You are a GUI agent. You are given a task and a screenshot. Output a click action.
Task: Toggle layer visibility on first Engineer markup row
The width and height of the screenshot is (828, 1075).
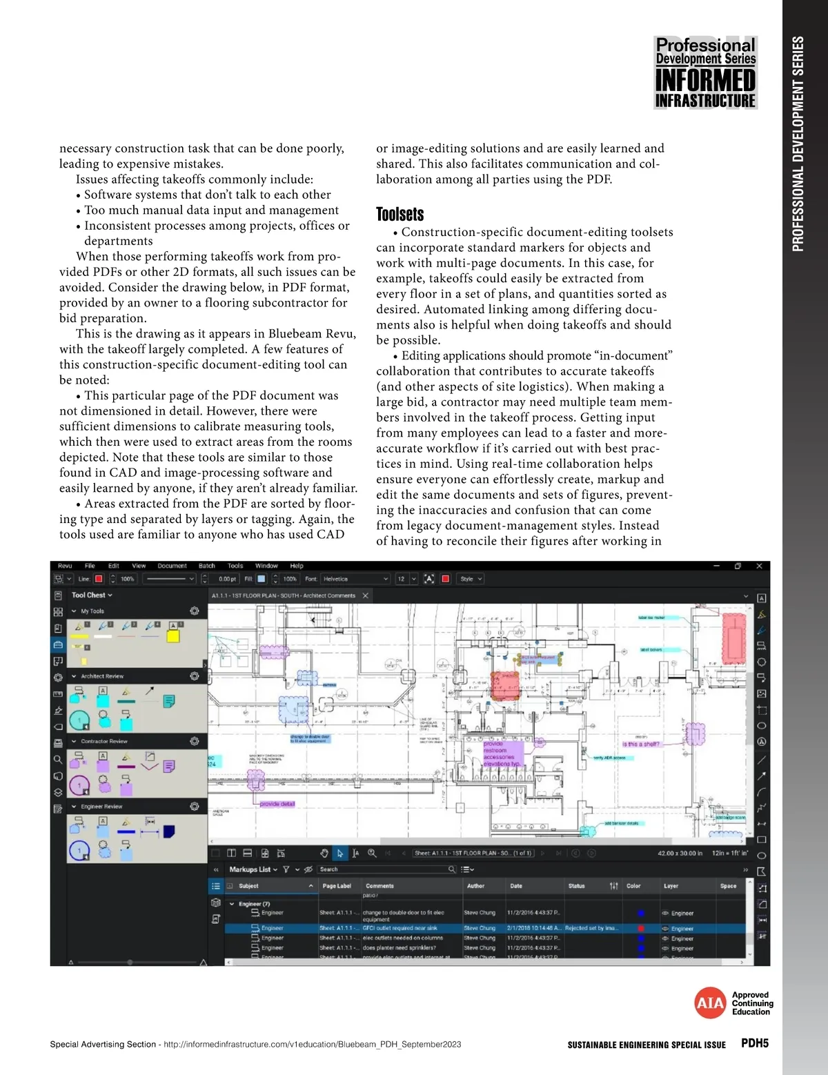point(665,913)
